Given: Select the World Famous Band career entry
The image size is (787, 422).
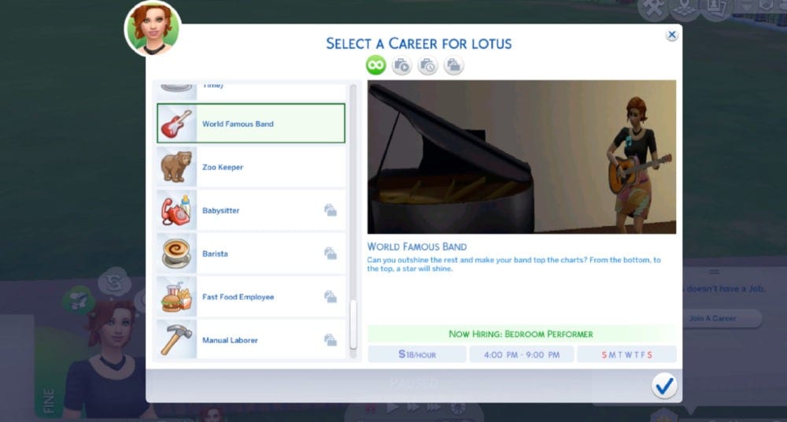Looking at the screenshot, I should [251, 124].
